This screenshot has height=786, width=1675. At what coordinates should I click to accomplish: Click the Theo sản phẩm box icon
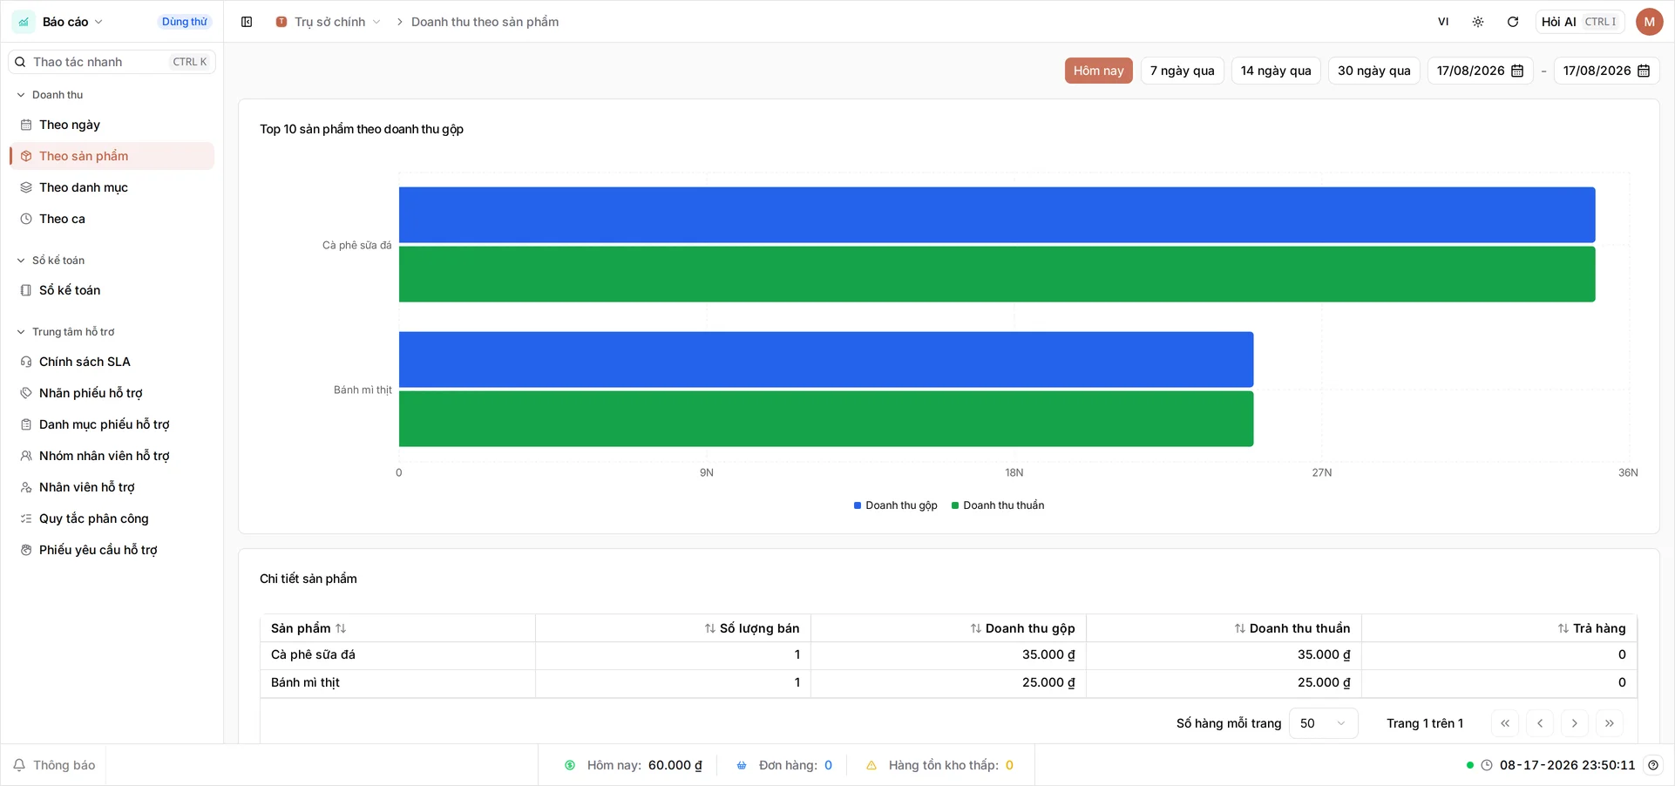pyautogui.click(x=26, y=156)
